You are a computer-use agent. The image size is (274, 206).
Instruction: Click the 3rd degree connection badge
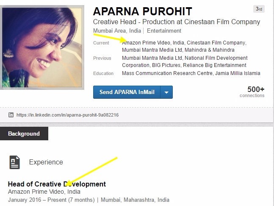[259, 9]
